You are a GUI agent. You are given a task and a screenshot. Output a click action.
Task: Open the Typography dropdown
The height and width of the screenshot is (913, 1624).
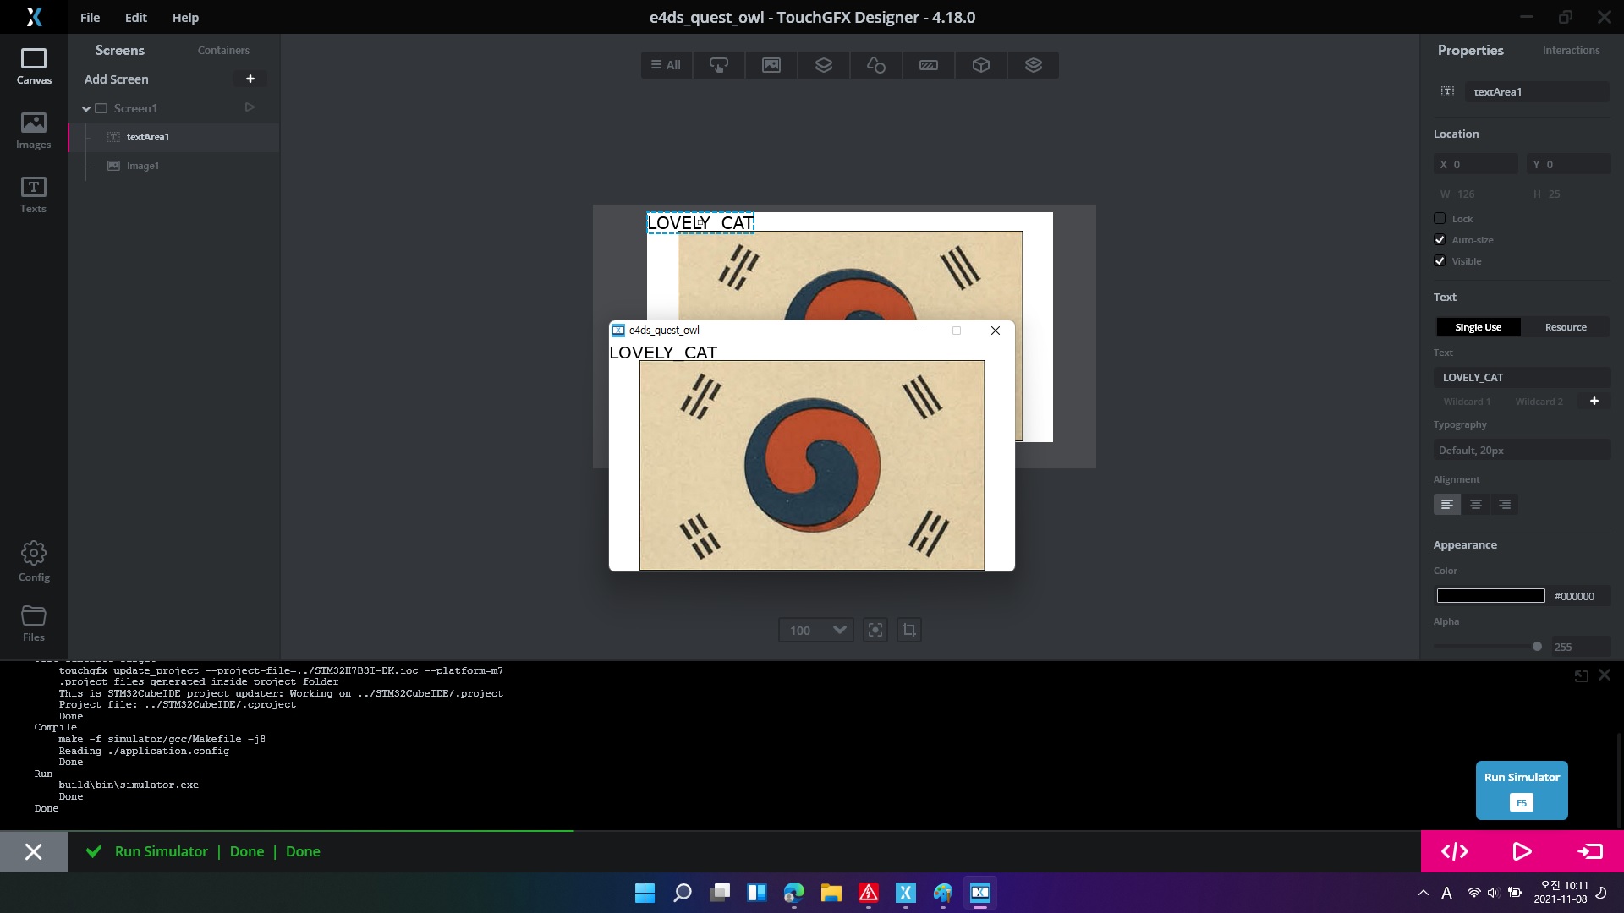pos(1522,450)
